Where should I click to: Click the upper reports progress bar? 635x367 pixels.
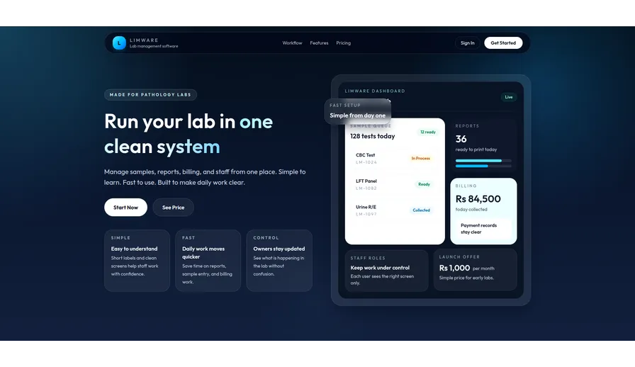pos(483,161)
